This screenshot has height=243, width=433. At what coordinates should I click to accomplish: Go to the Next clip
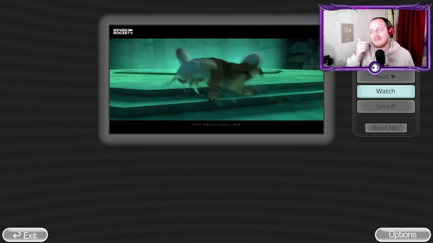tap(386, 77)
